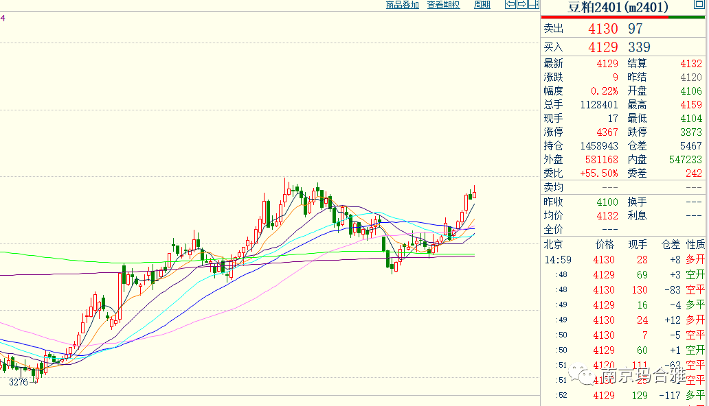
Task: Click the 最新 price value 4129
Action: coord(607,64)
